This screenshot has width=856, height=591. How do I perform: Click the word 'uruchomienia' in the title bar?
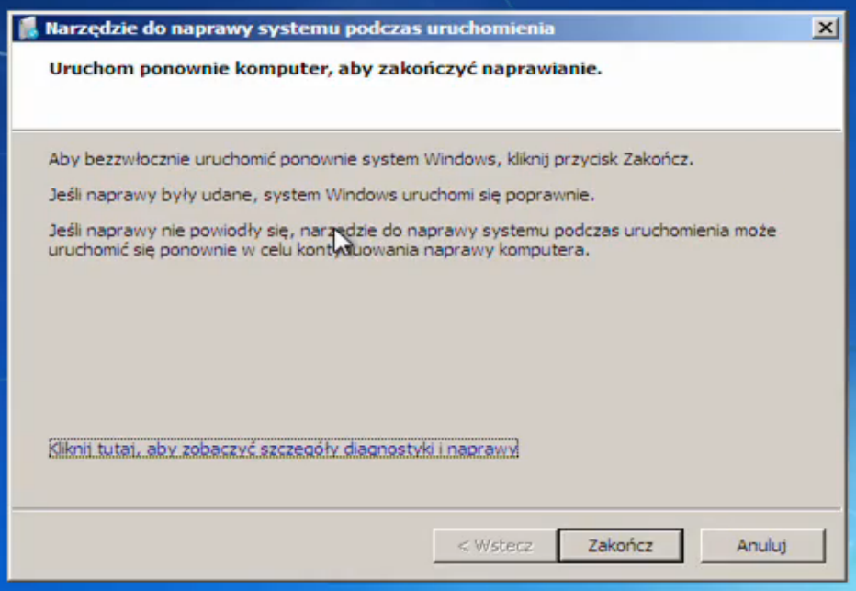click(x=490, y=28)
